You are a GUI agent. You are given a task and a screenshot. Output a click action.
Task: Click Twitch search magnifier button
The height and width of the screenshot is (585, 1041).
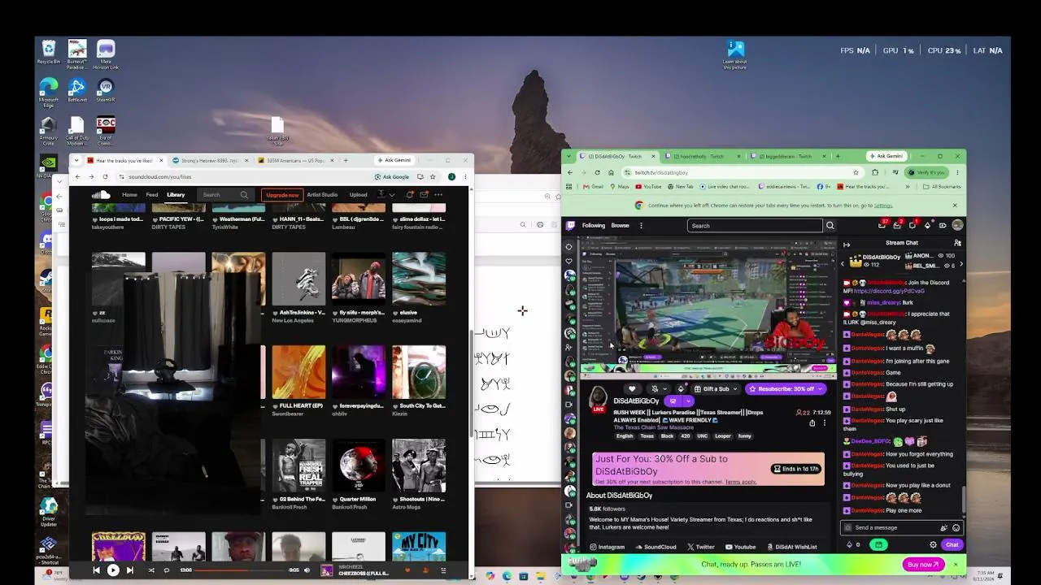coord(830,225)
